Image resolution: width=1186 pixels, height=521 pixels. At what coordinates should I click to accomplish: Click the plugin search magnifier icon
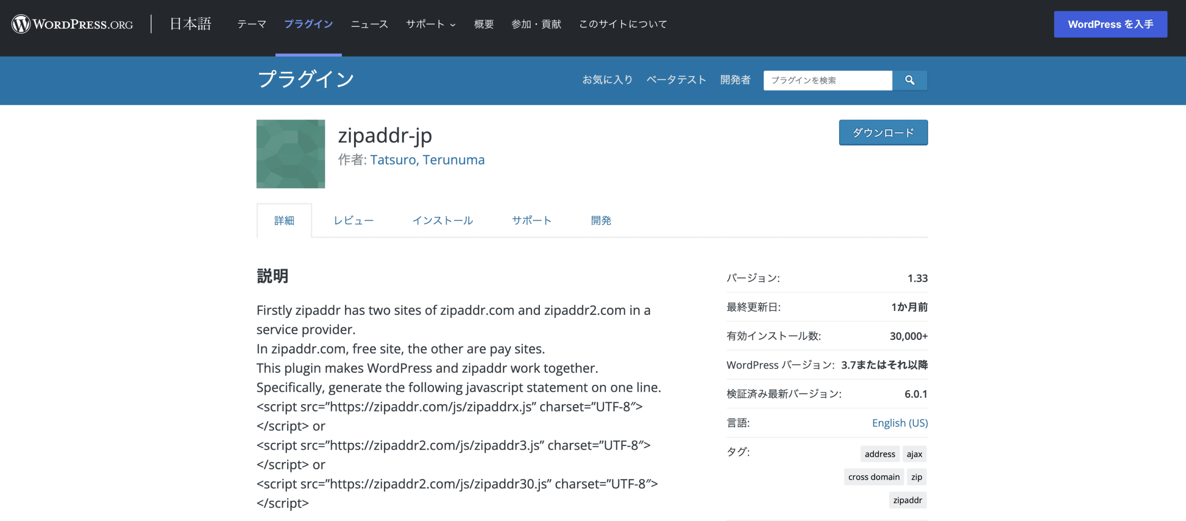pyautogui.click(x=909, y=80)
